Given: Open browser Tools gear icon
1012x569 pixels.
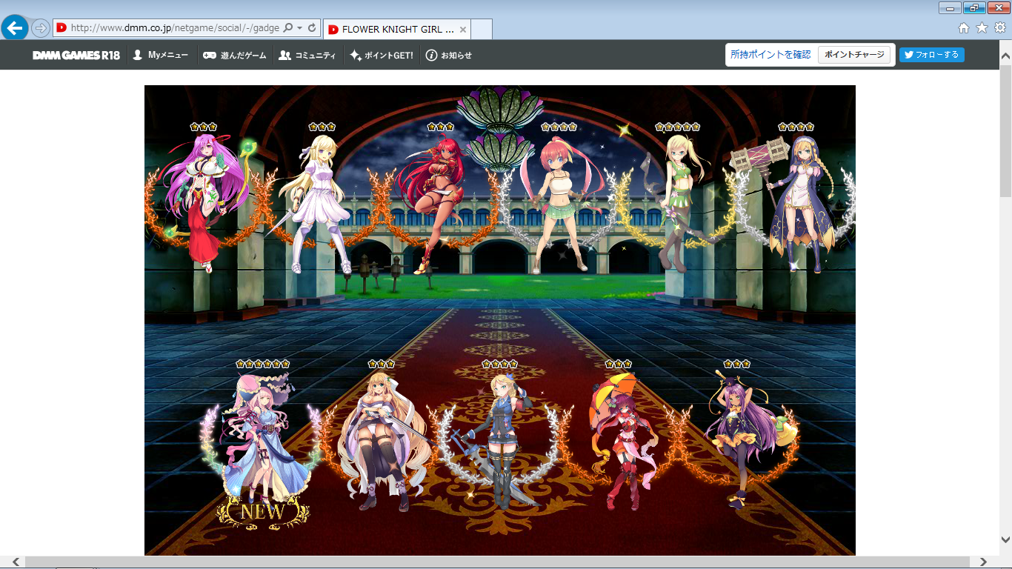Looking at the screenshot, I should click(x=1001, y=28).
